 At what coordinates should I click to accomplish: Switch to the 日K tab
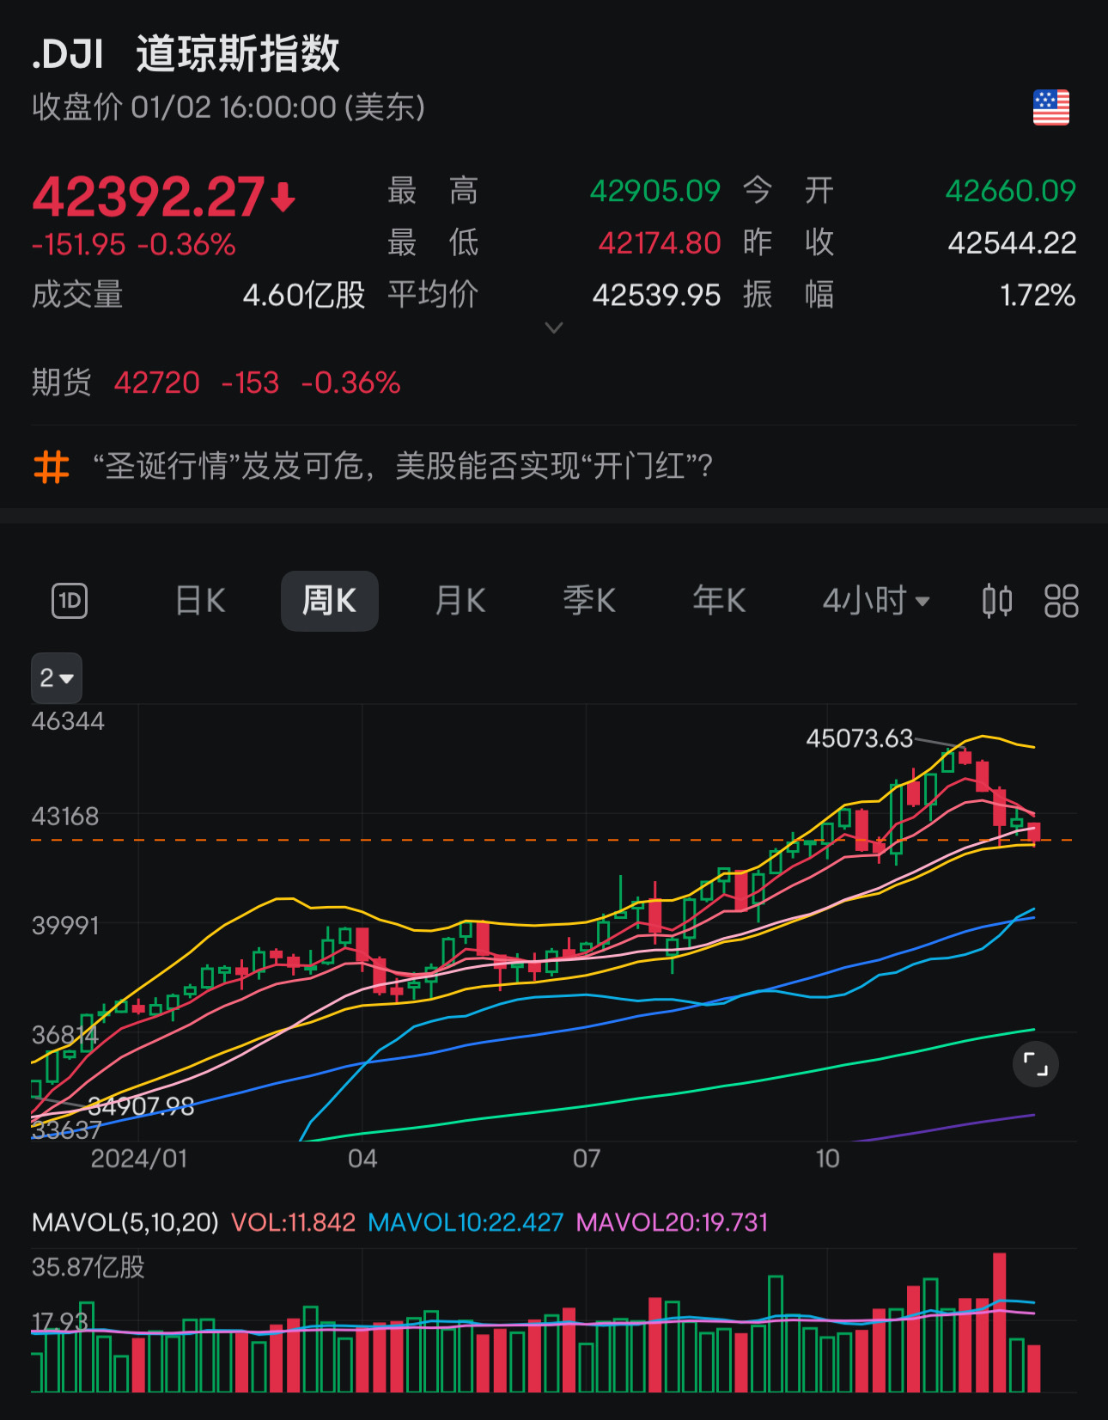coord(200,601)
